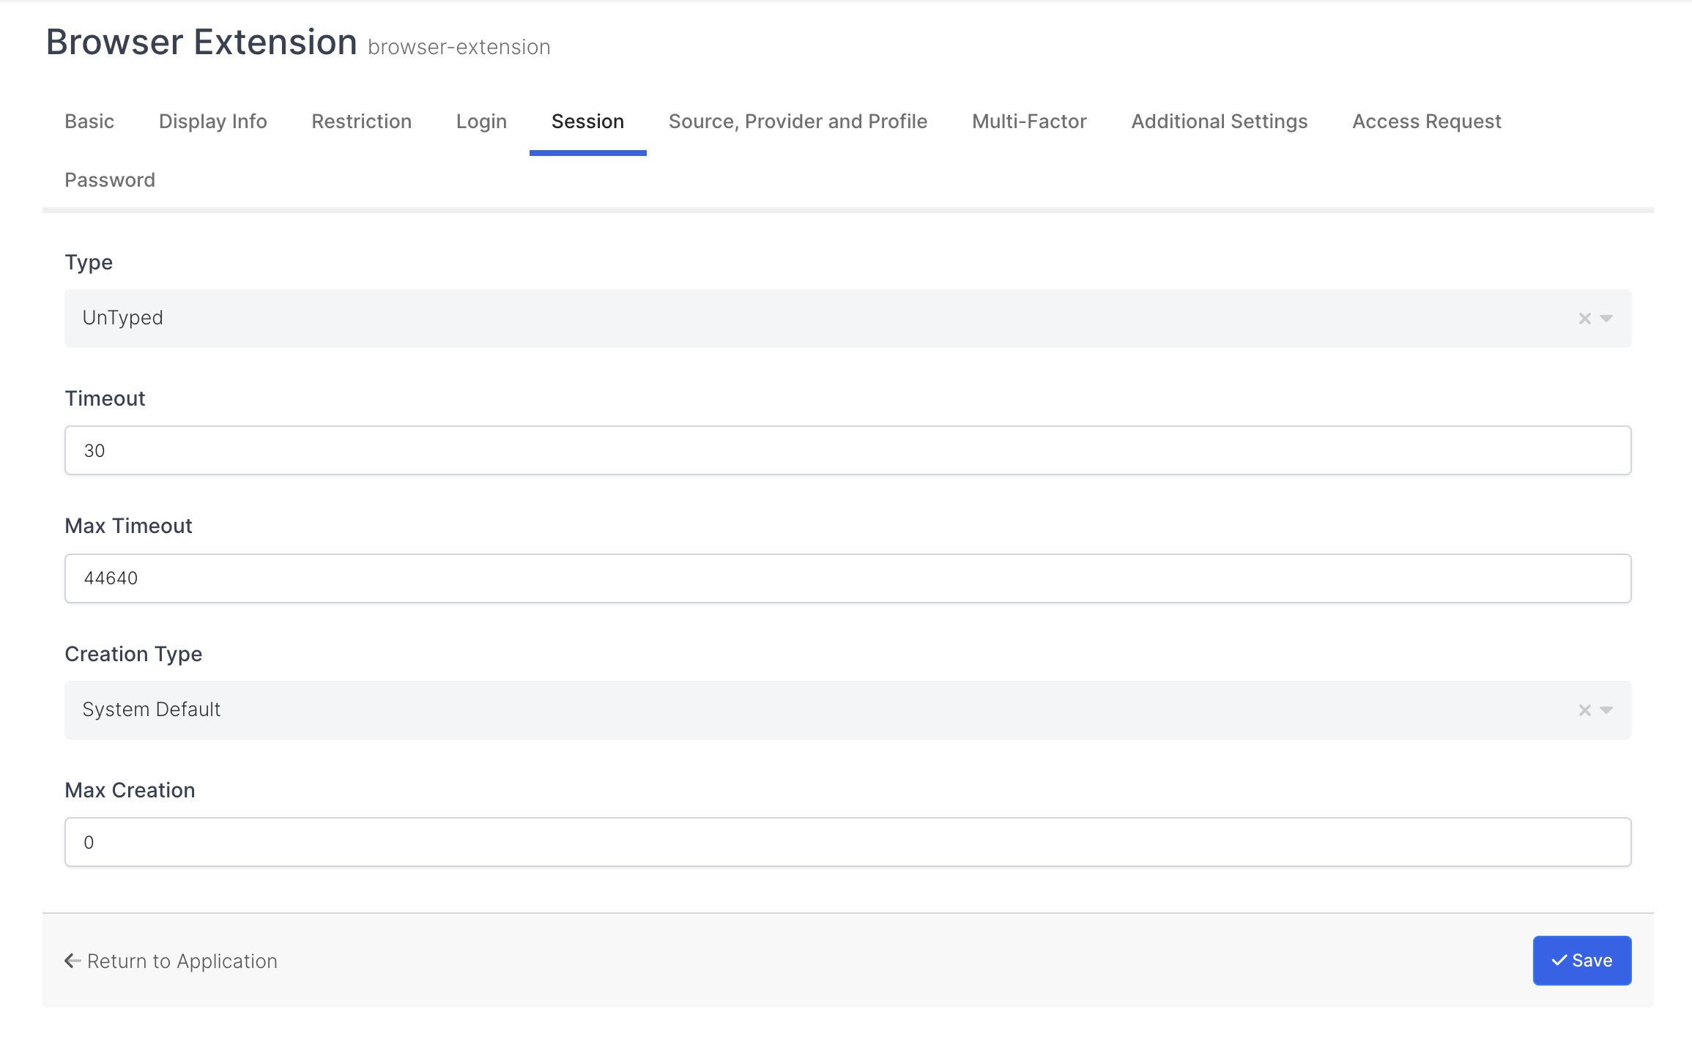This screenshot has width=1692, height=1050.
Task: Go to the Restriction tab
Action: (x=361, y=122)
